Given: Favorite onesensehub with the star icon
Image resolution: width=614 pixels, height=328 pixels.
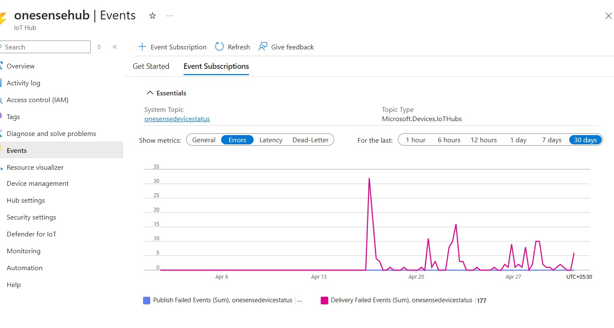Looking at the screenshot, I should (x=153, y=16).
